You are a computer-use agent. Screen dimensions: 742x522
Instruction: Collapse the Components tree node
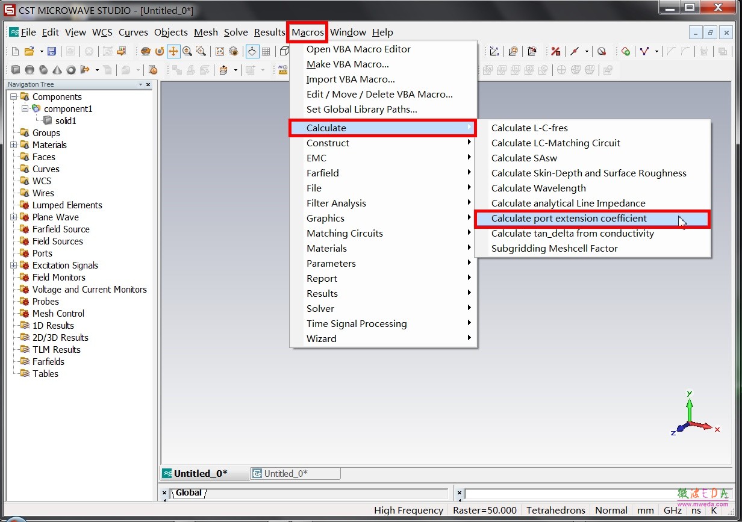(13, 96)
